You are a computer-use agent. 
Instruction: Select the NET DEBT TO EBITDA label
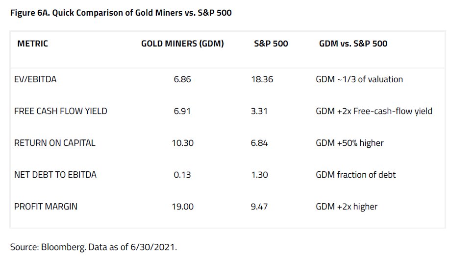[x=55, y=174]
